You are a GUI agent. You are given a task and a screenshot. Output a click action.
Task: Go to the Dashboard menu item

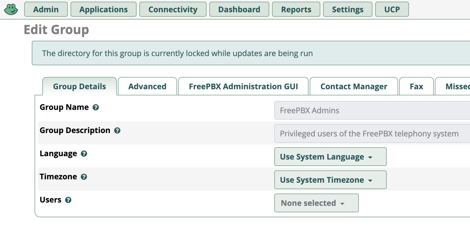coord(239,9)
